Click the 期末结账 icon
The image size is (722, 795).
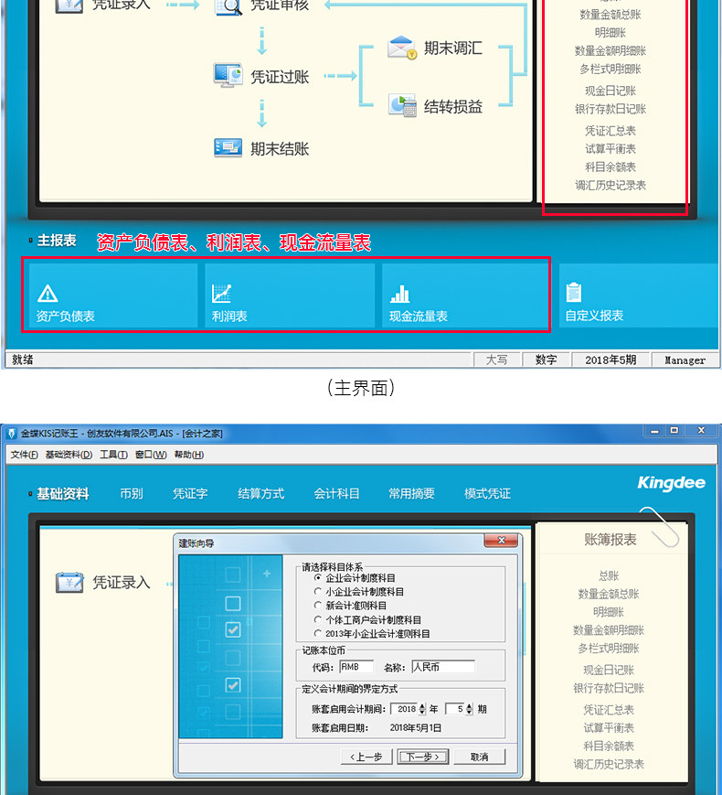click(228, 147)
